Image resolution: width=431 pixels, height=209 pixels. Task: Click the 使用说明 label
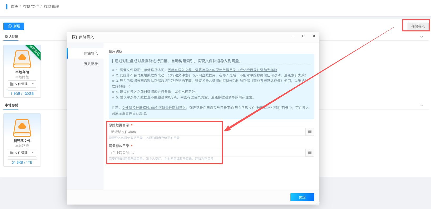coord(116,51)
